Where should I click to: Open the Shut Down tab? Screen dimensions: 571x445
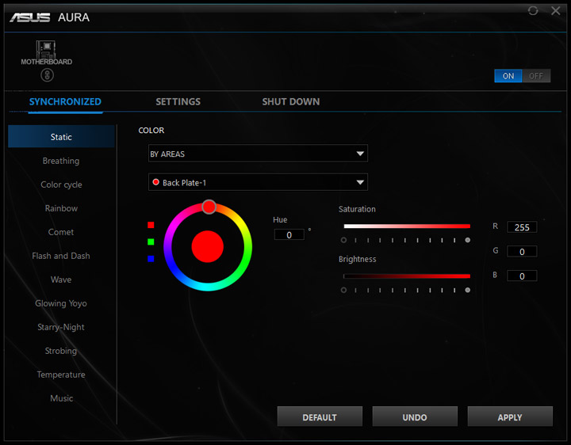pos(291,102)
